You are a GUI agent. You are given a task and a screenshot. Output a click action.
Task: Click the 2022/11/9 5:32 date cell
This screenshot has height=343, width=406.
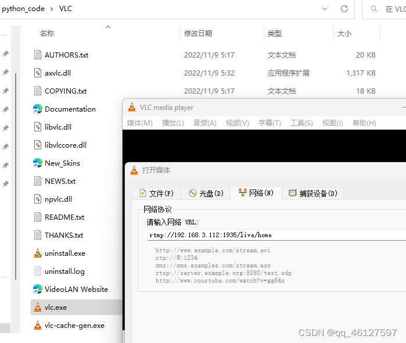pos(209,73)
